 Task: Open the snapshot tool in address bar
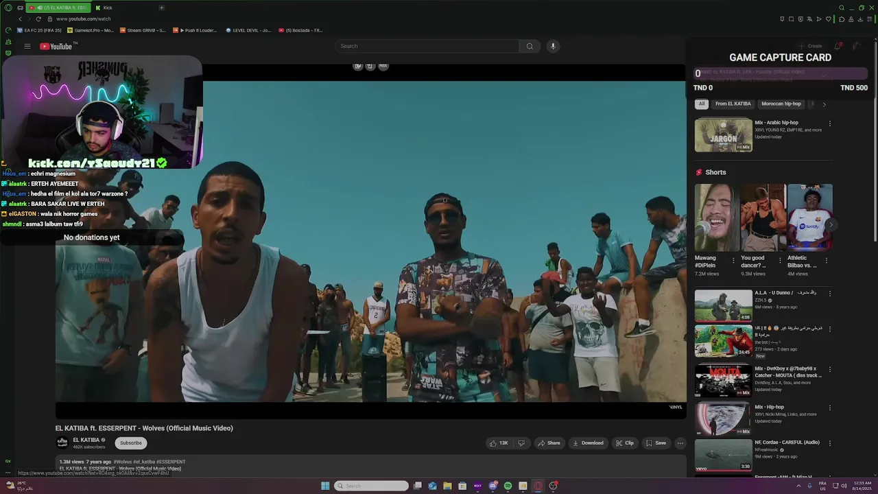[x=791, y=19]
